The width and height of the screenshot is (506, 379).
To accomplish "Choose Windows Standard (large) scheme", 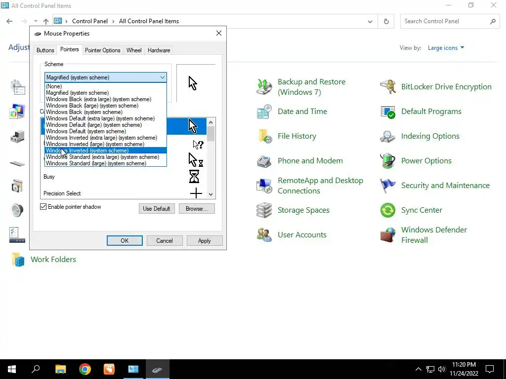I will (x=106, y=163).
